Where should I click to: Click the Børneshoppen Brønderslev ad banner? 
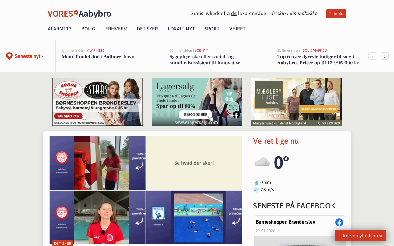[97, 102]
